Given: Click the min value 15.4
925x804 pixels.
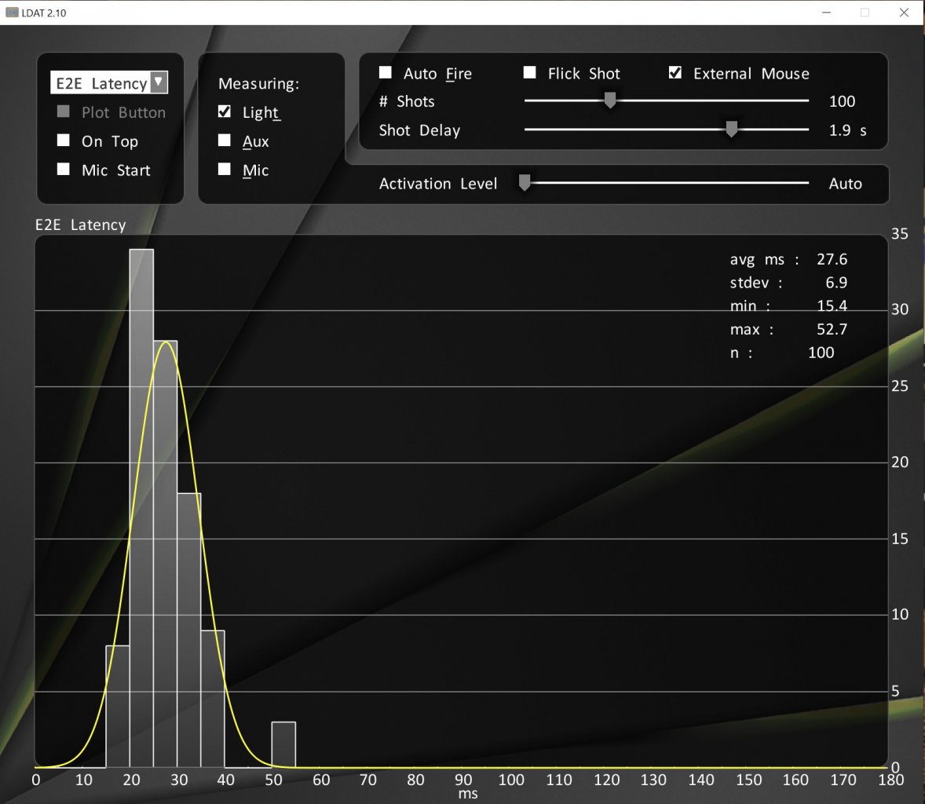Looking at the screenshot, I should [x=832, y=306].
